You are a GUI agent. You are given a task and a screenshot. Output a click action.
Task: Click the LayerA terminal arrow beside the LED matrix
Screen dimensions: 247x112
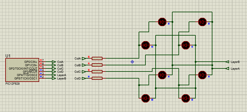(x=227, y=68)
